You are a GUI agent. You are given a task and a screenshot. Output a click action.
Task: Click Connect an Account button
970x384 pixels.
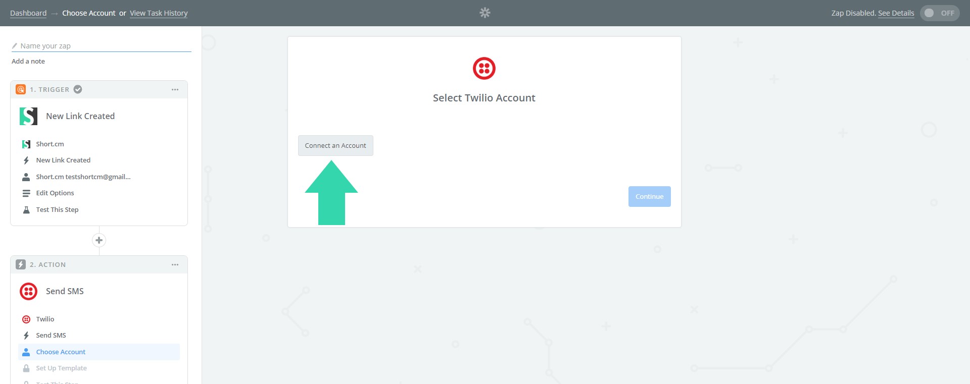point(335,145)
